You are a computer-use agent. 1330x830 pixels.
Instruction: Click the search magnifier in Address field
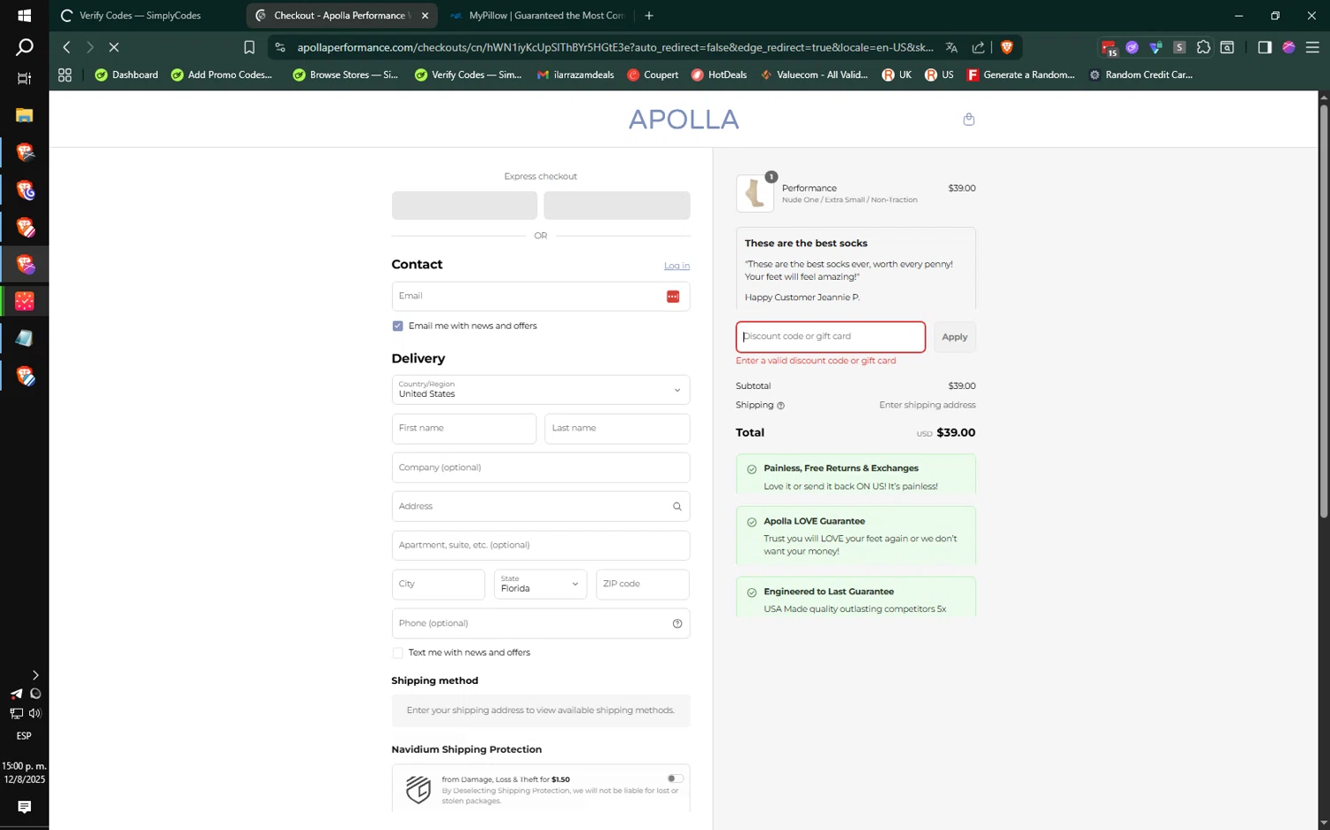(x=677, y=507)
